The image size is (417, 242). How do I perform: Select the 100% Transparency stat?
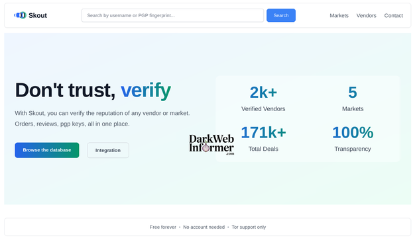point(353,138)
